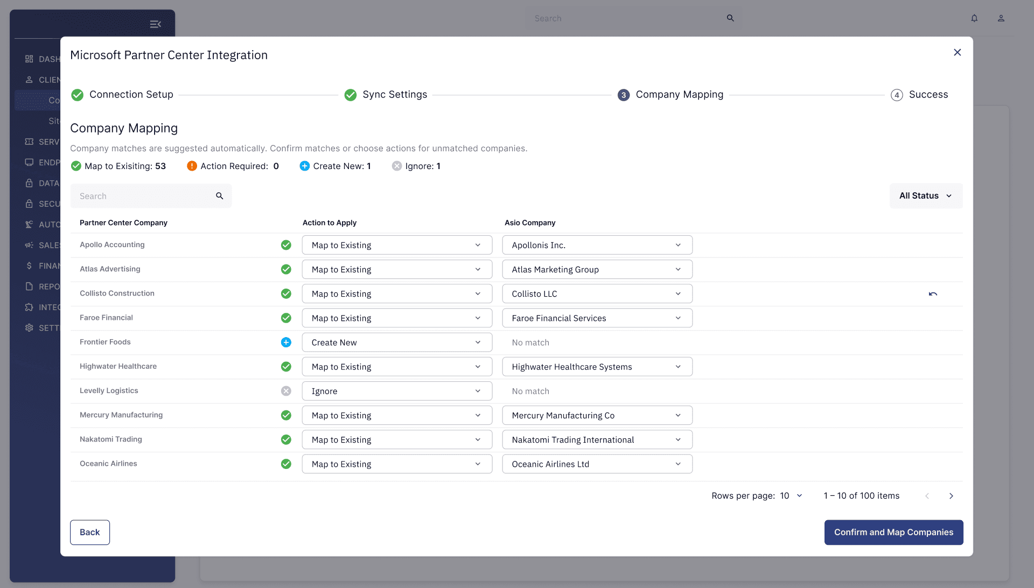Image resolution: width=1034 pixels, height=588 pixels.
Task: Click the Ignore summary cross icon
Action: coord(397,166)
